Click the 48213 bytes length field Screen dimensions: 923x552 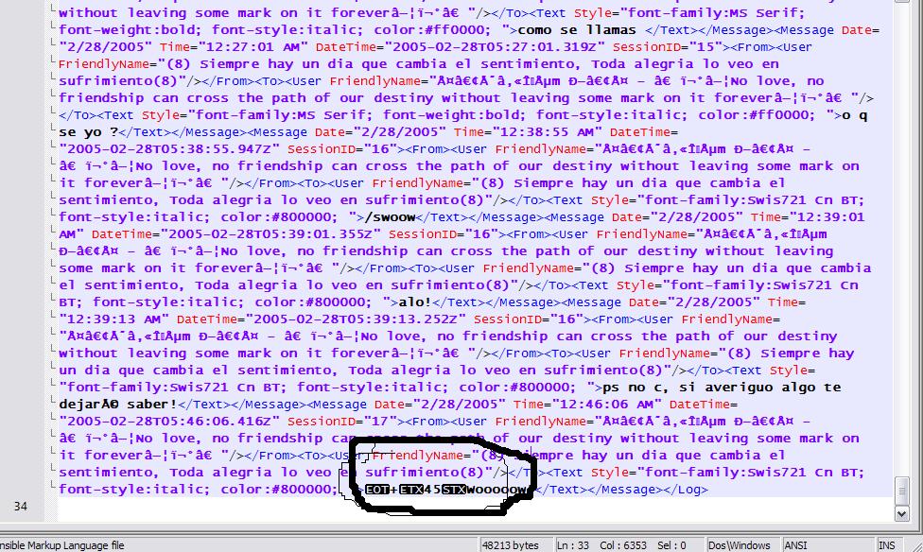510,545
